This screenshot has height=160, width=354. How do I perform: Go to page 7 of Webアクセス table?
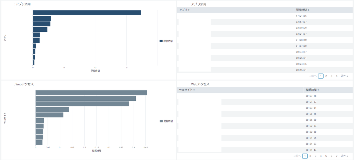337,156
